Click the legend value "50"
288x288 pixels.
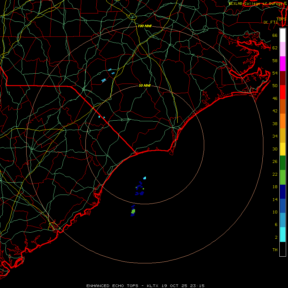275,86
